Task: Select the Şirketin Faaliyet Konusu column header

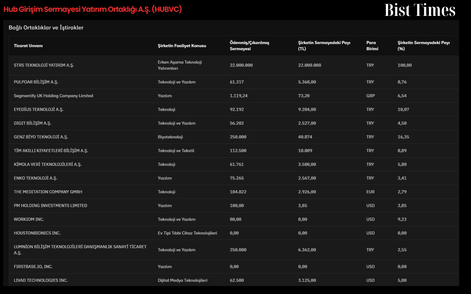Action: pos(182,46)
